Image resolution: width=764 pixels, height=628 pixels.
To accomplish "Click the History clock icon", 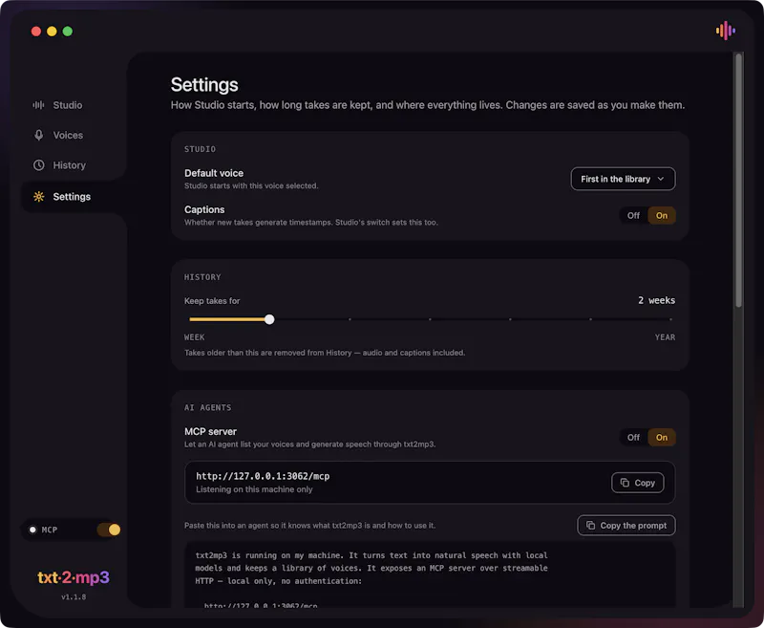I will click(39, 165).
